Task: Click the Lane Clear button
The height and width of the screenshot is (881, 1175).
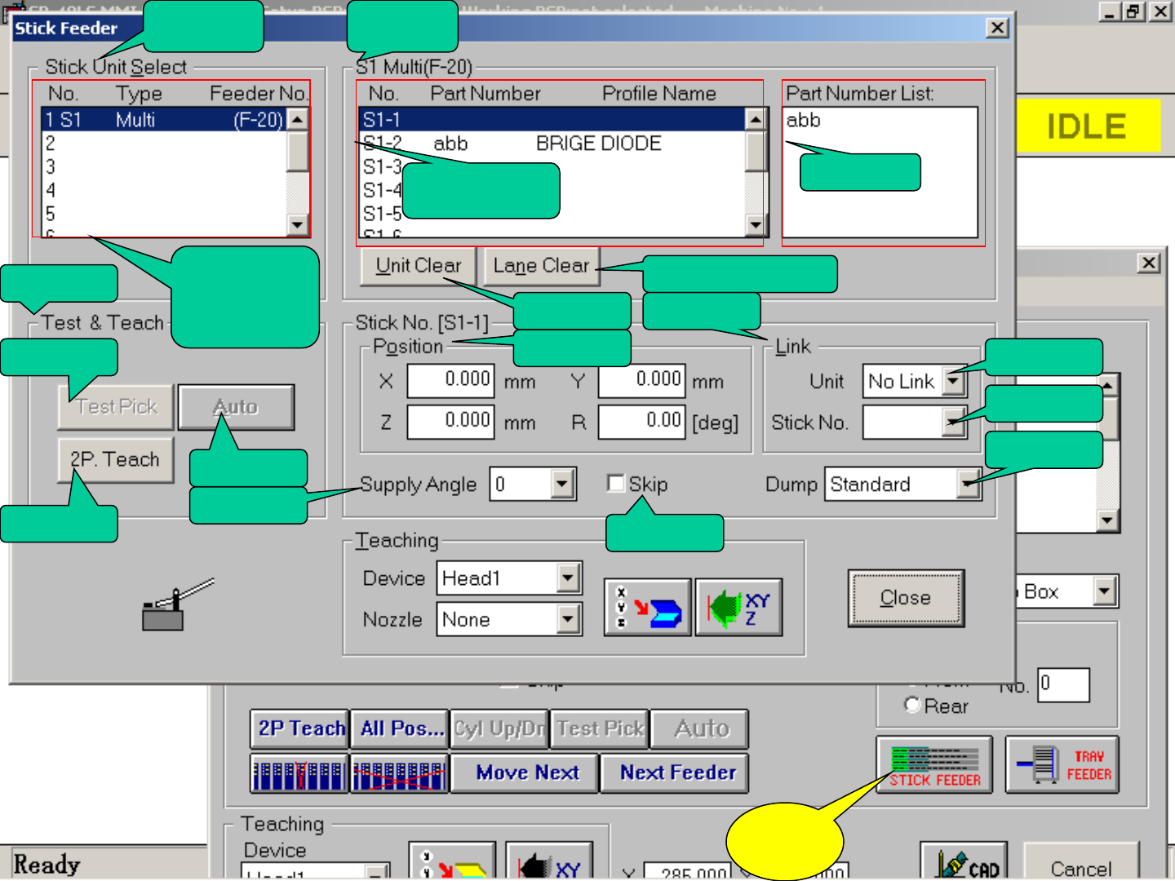Action: (x=542, y=266)
